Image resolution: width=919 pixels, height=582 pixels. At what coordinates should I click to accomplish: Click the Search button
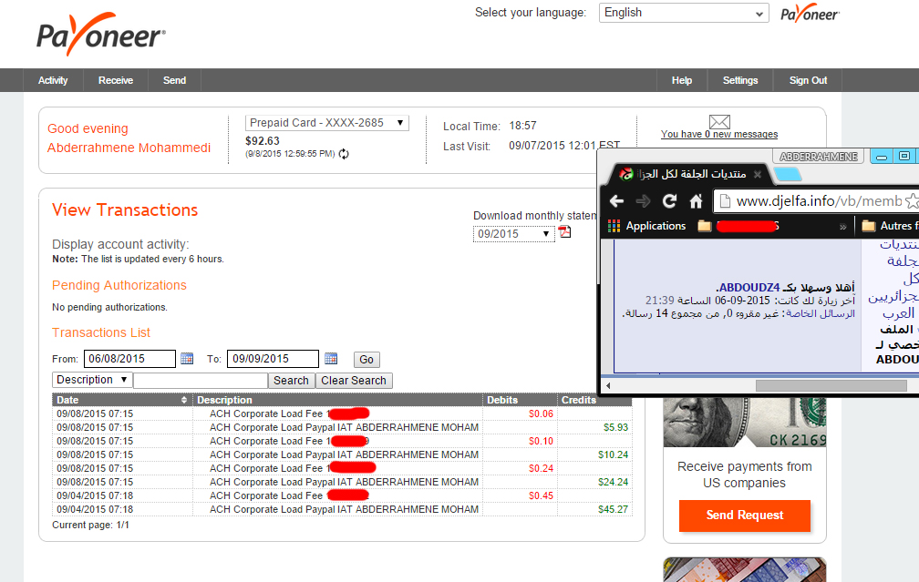point(291,381)
